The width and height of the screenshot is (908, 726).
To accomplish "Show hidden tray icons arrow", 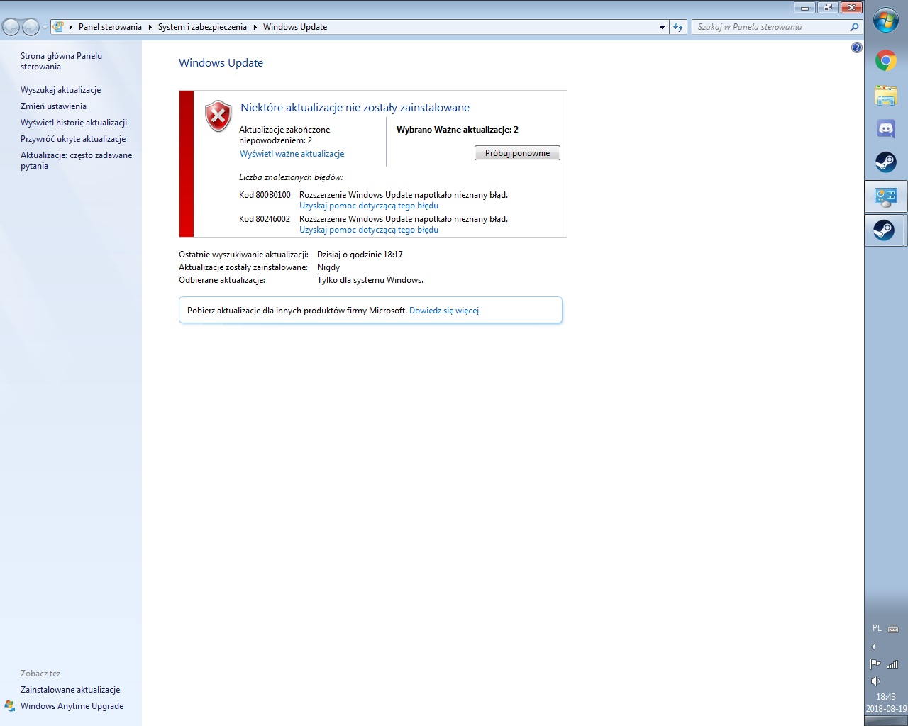I will click(x=873, y=647).
